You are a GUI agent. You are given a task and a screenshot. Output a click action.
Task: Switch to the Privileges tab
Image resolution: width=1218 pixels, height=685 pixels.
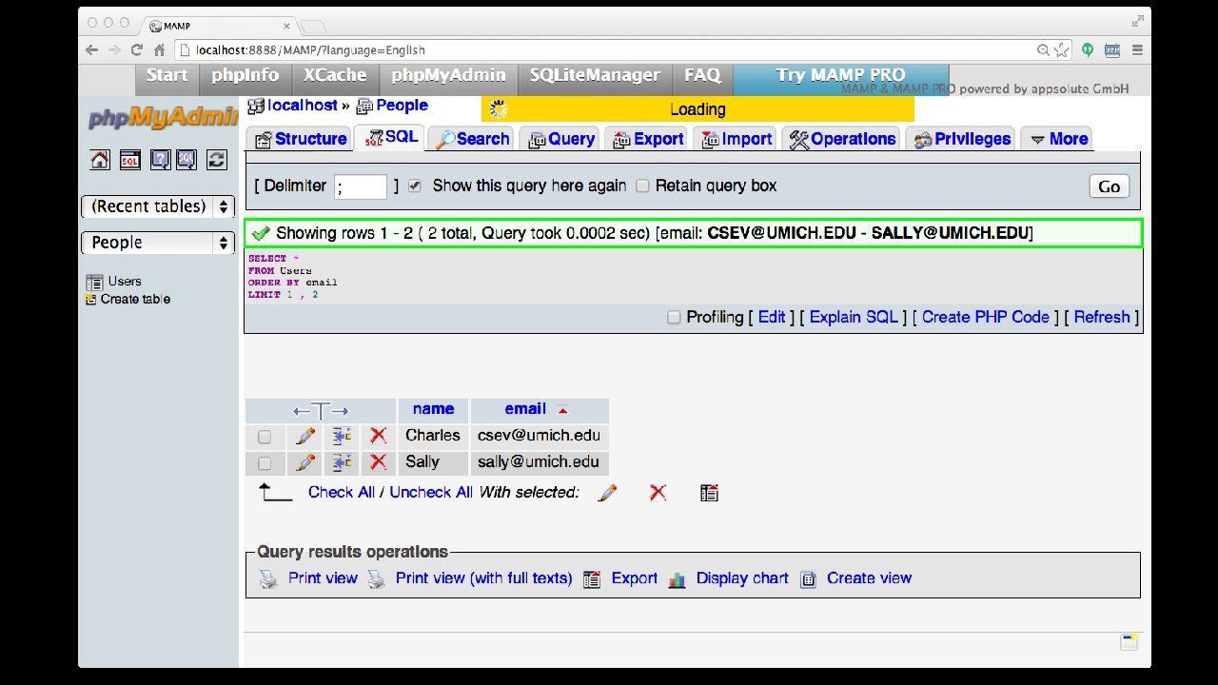[x=960, y=139]
